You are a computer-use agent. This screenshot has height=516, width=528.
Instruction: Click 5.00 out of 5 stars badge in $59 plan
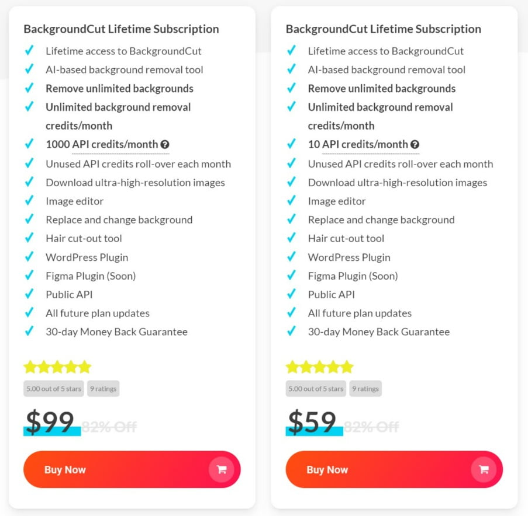point(316,389)
